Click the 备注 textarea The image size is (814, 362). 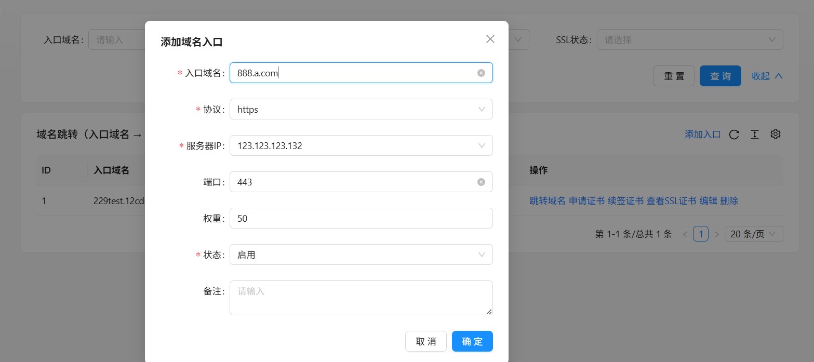(361, 298)
